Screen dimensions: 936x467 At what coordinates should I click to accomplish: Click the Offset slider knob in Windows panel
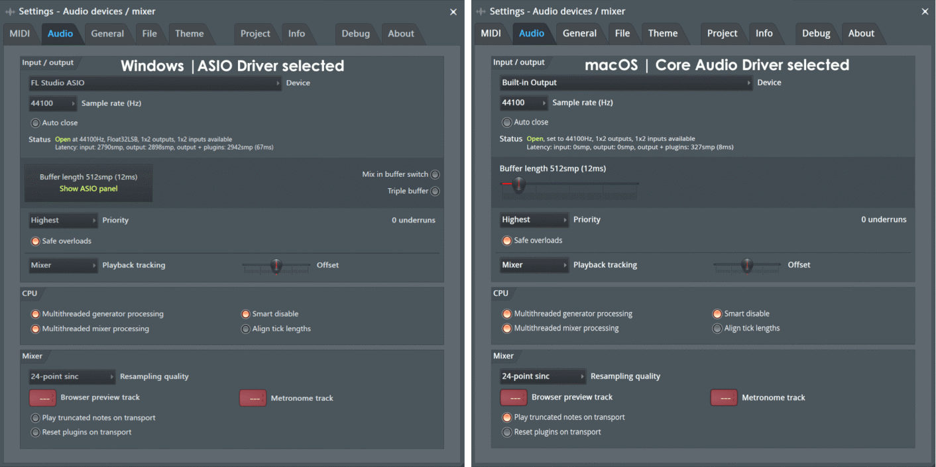[x=276, y=266]
